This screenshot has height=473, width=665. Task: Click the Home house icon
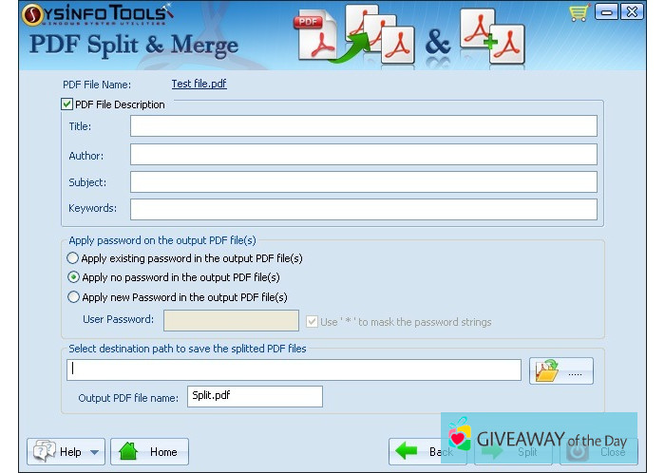pos(129,451)
